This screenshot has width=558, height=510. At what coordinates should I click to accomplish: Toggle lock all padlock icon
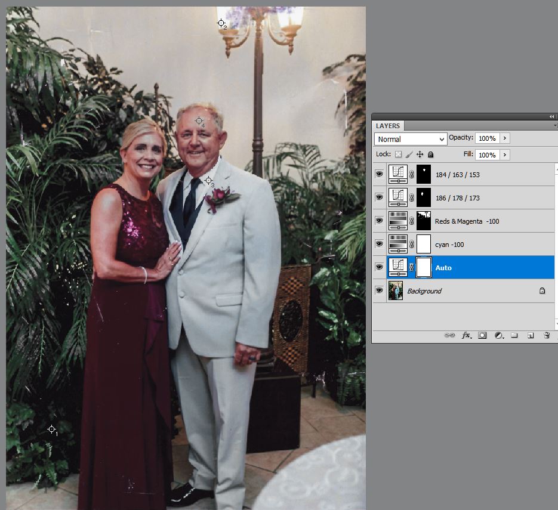pyautogui.click(x=431, y=154)
